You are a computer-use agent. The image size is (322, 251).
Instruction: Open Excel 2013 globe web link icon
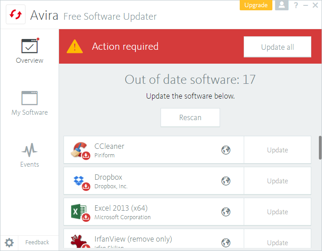pyautogui.click(x=226, y=212)
